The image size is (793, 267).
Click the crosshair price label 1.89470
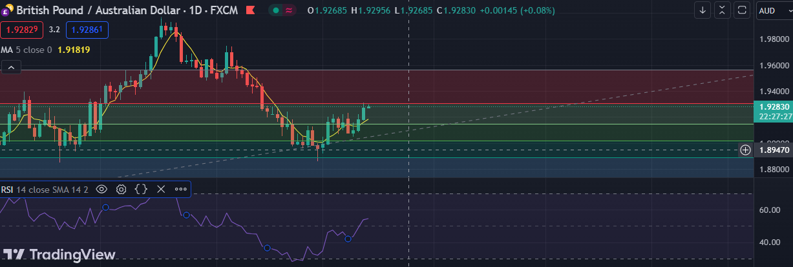coord(774,150)
